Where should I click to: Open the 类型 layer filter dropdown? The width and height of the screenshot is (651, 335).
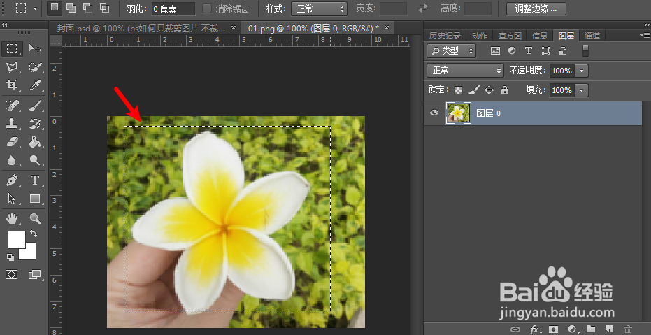[x=451, y=50]
